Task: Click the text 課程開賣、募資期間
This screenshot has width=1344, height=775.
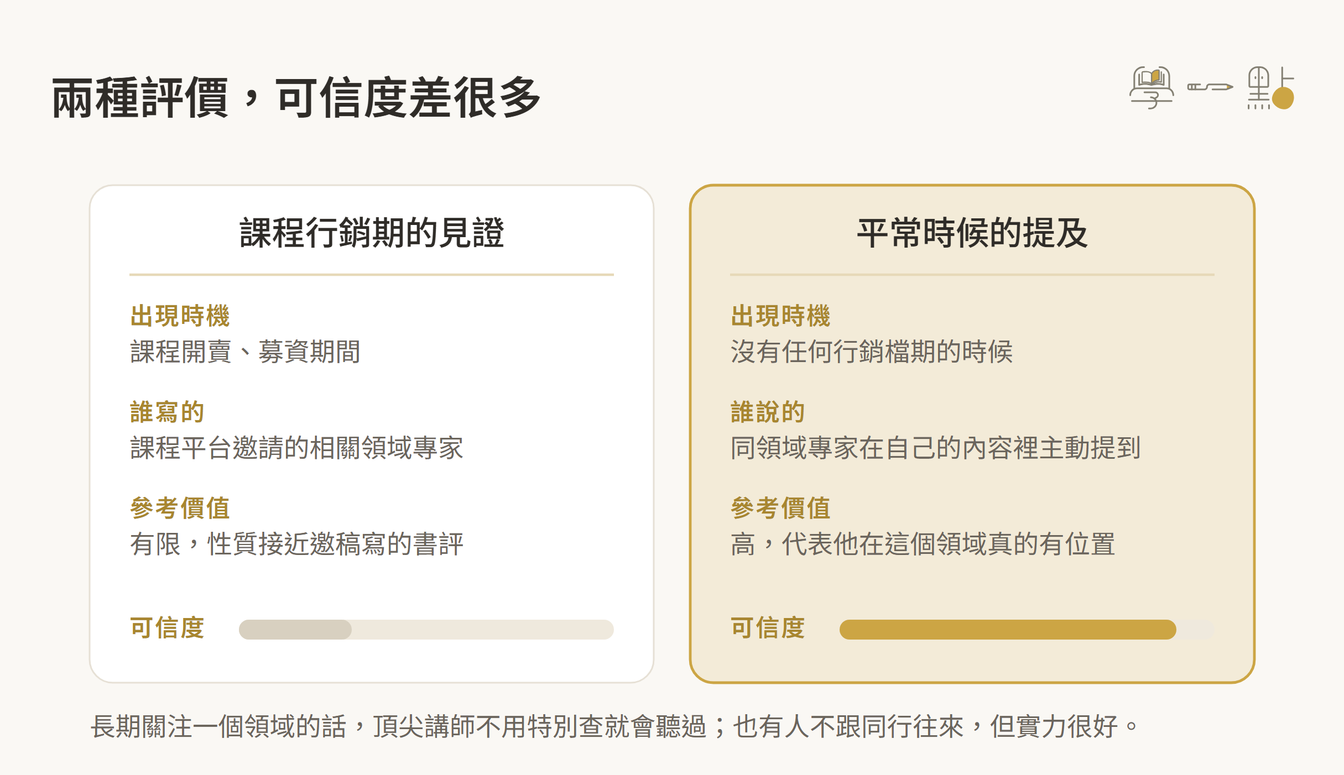Action: tap(245, 352)
